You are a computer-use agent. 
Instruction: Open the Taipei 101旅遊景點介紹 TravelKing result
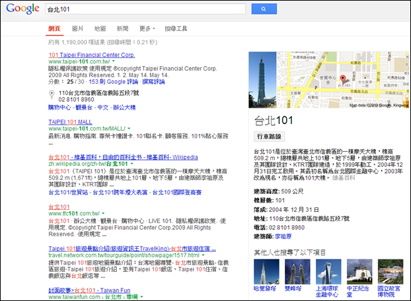tap(132, 249)
